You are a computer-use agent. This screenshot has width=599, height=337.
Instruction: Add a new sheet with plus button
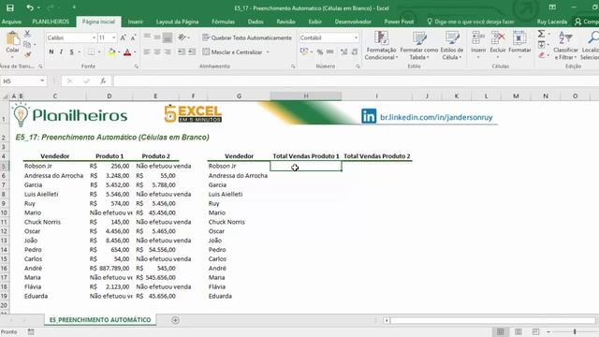(x=175, y=320)
